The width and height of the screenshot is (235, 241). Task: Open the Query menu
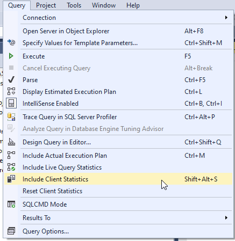pos(17,5)
